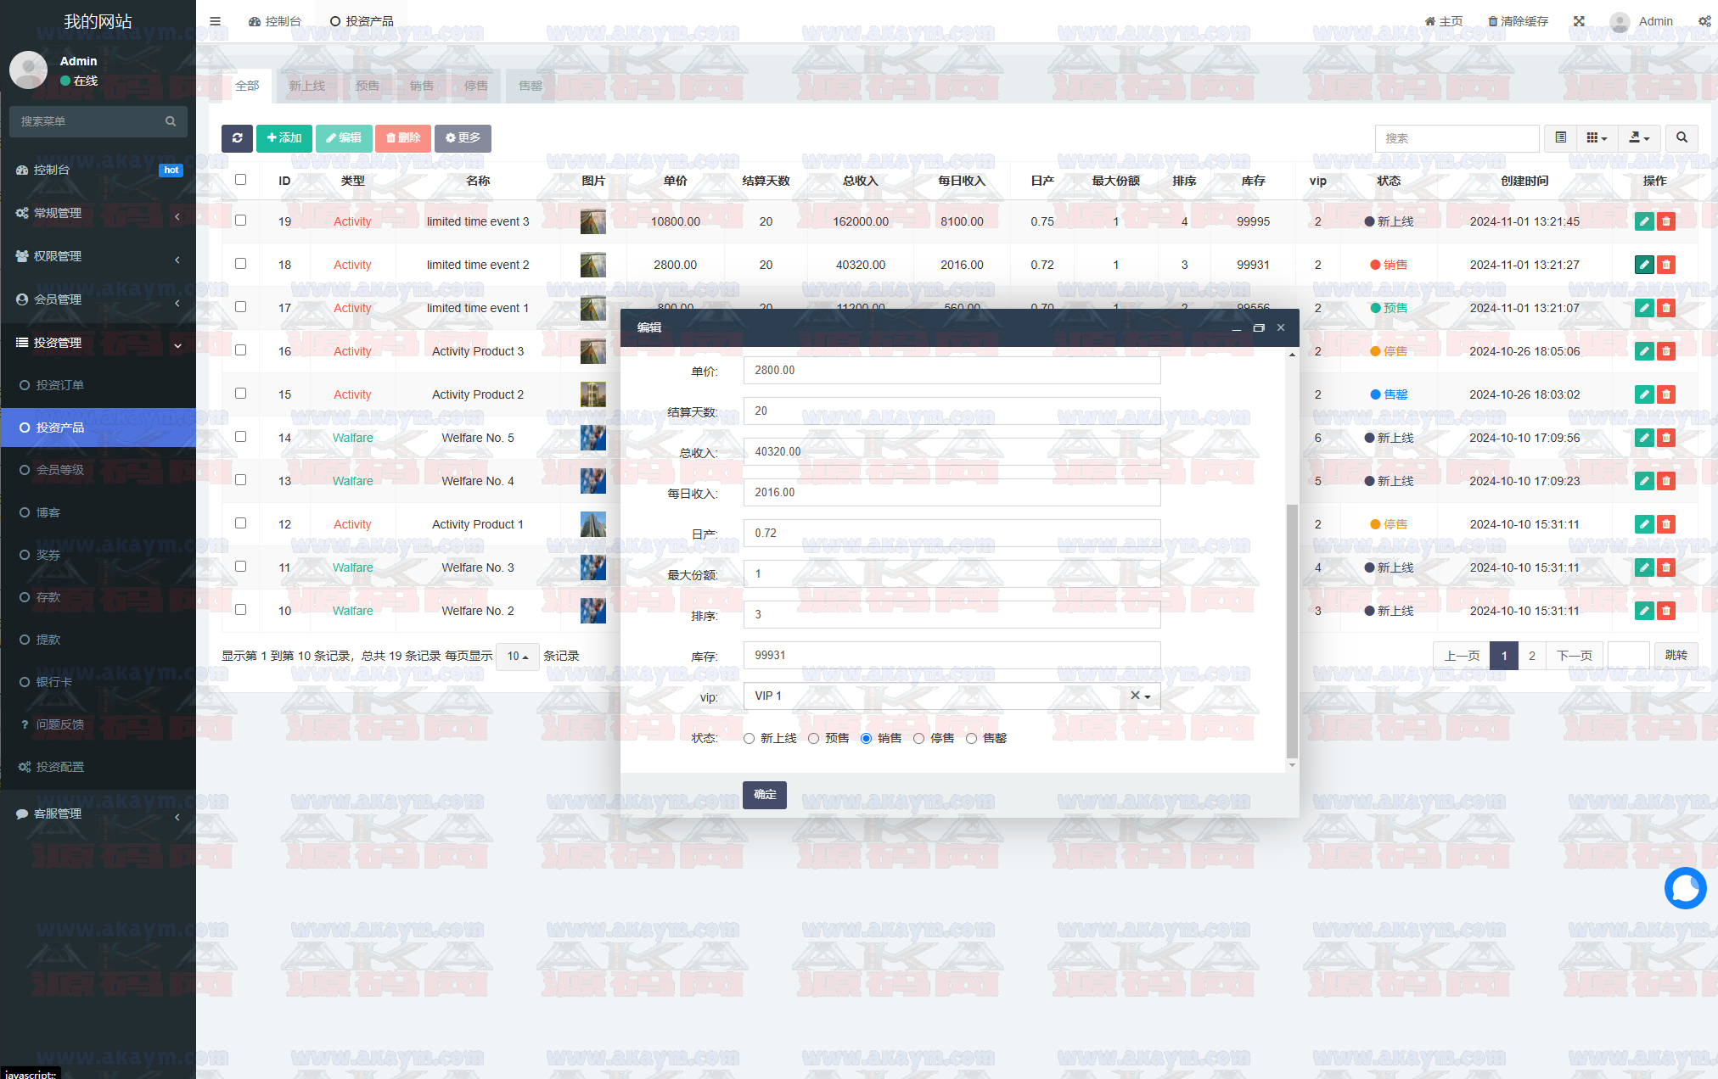Click the 确定 confirm button
This screenshot has height=1079, width=1718.
tap(764, 795)
